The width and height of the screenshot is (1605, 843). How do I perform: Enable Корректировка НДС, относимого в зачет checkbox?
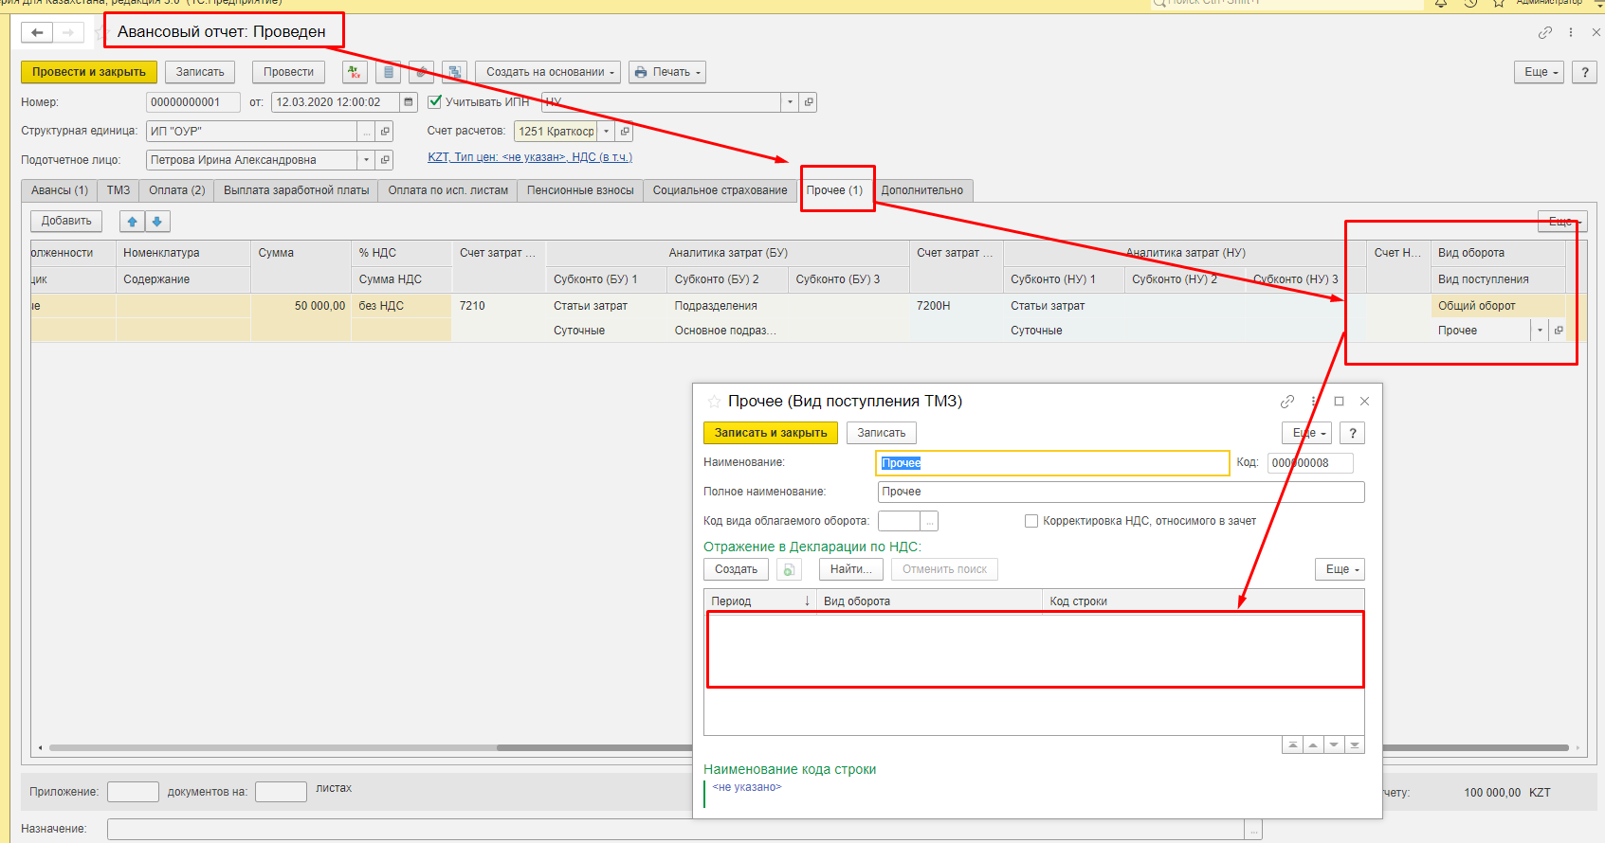pos(1031,521)
